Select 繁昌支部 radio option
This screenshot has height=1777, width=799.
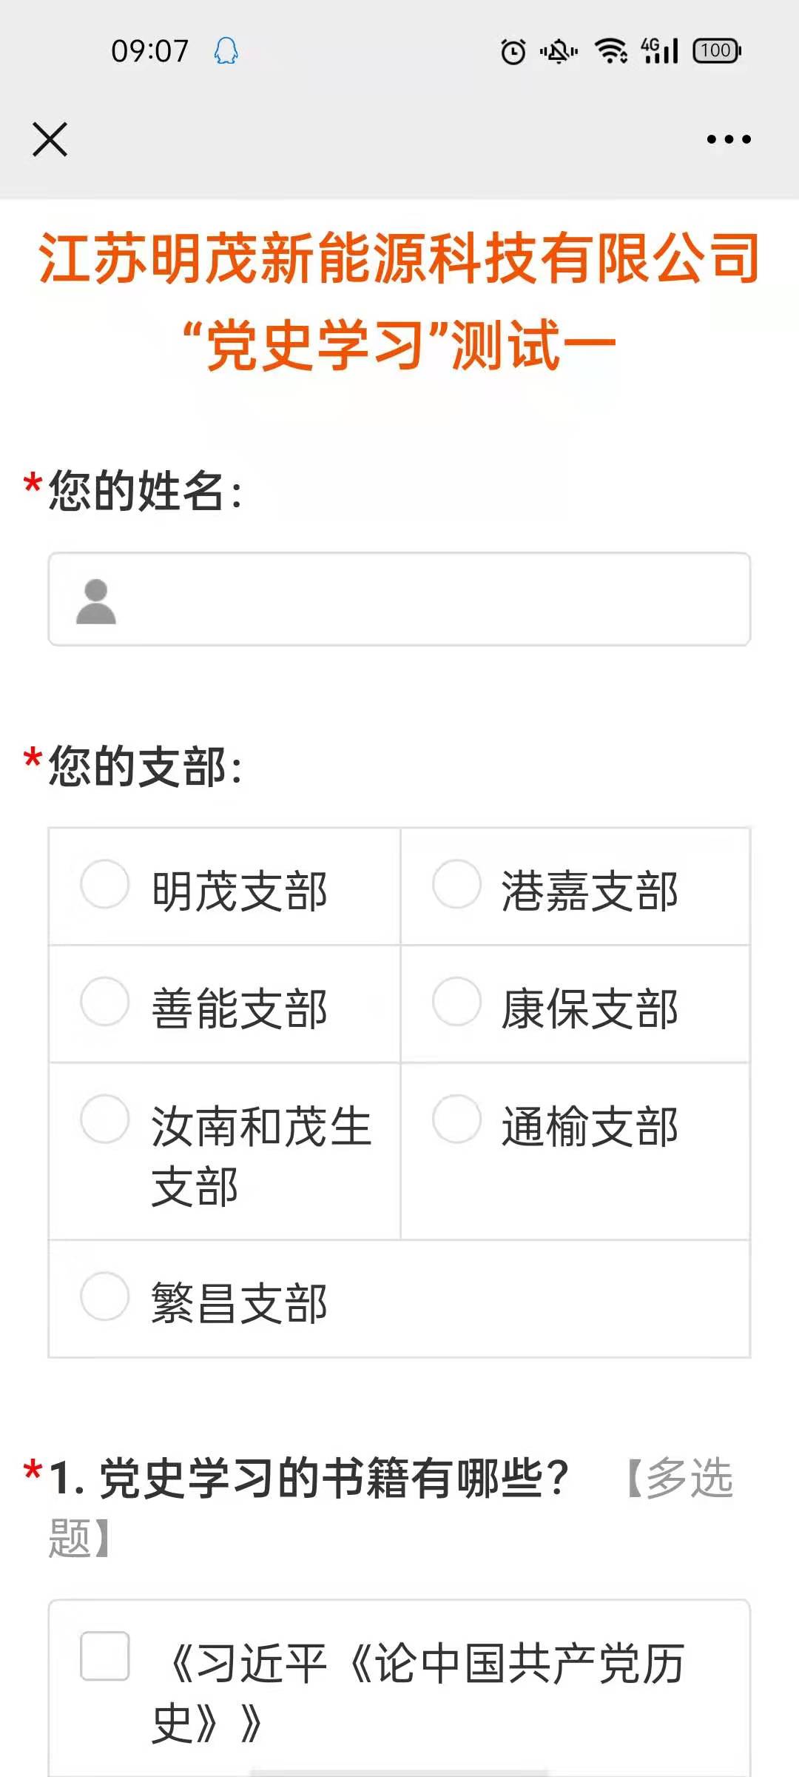click(x=105, y=1296)
